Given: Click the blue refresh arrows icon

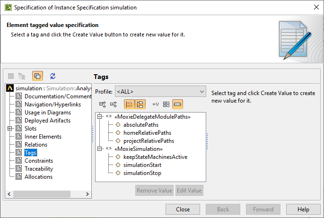Looking at the screenshot, I should [x=53, y=76].
